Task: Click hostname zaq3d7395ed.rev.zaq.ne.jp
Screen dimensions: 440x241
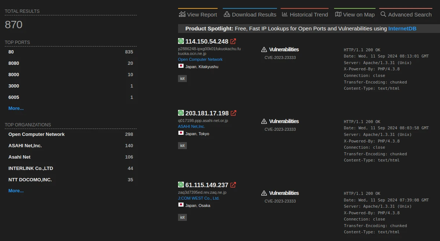Action: coord(202,192)
